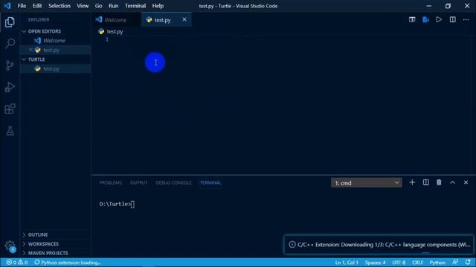Click errors and warnings count in status bar
The height and width of the screenshot is (267, 476).
click(17, 262)
